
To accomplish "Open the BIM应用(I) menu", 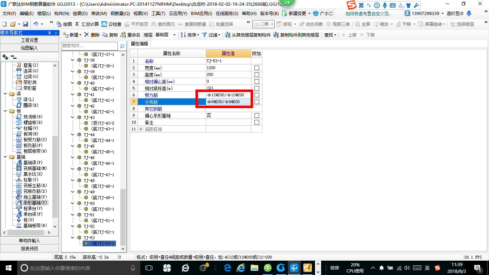I will pos(202,13).
